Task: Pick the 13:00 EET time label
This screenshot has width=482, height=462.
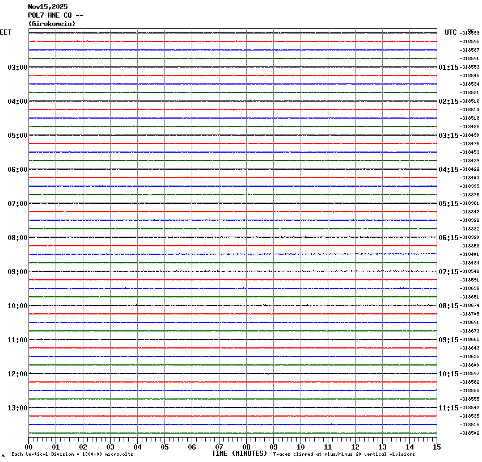Action: click(x=17, y=408)
